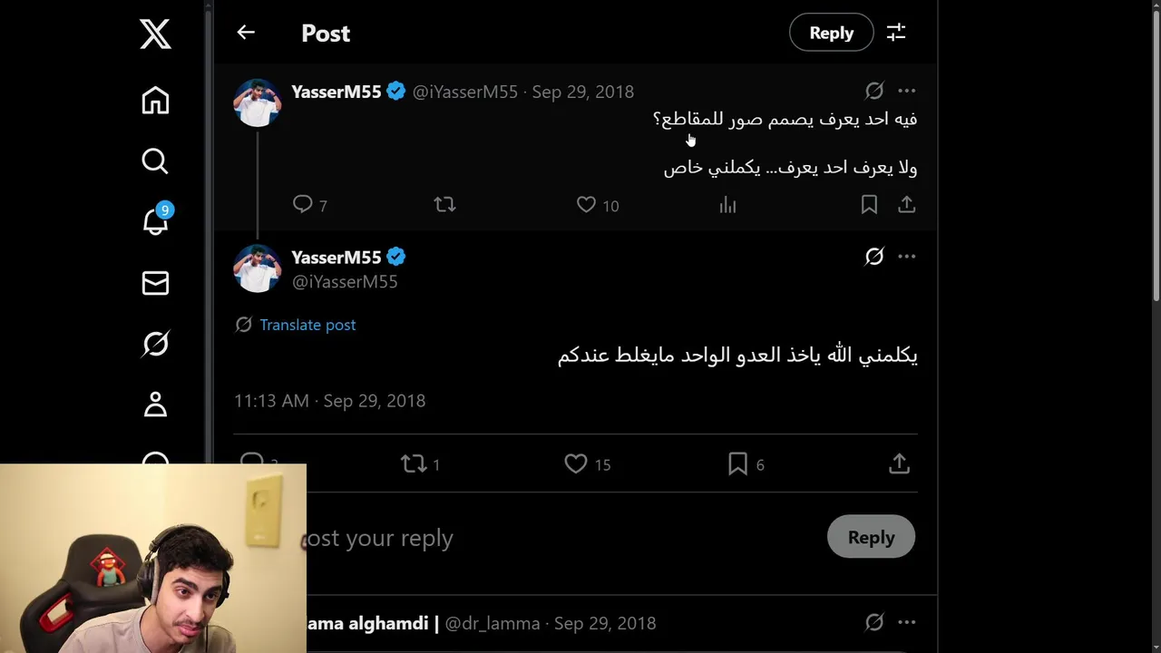Open Explore search icon in sidebar
Screen dimensions: 1161x653
click(155, 161)
